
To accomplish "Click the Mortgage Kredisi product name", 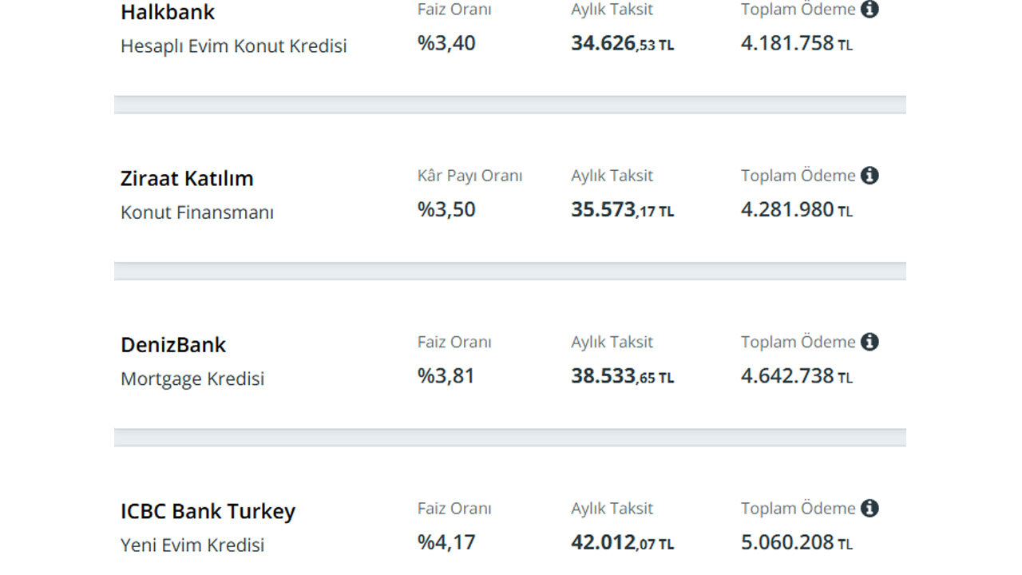I will point(192,379).
